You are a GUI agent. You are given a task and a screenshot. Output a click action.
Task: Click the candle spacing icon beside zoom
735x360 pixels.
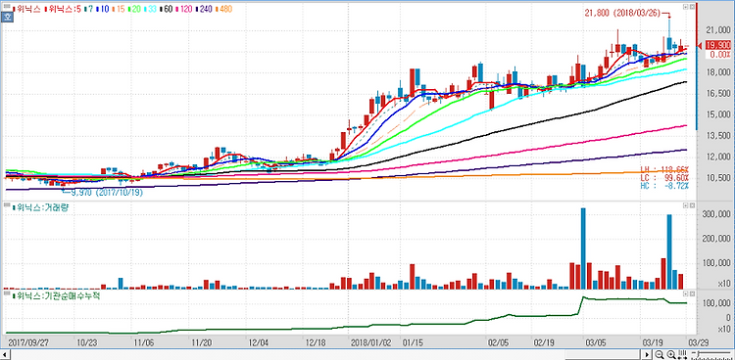click(x=682, y=354)
